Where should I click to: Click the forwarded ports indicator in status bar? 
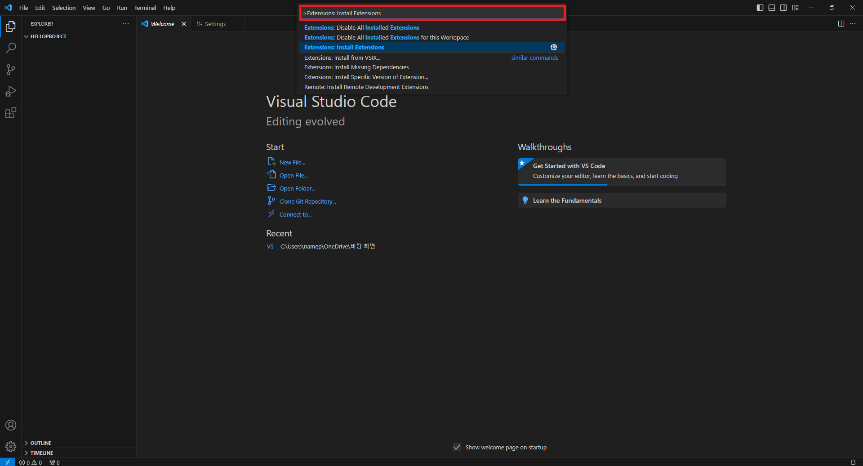coord(54,462)
